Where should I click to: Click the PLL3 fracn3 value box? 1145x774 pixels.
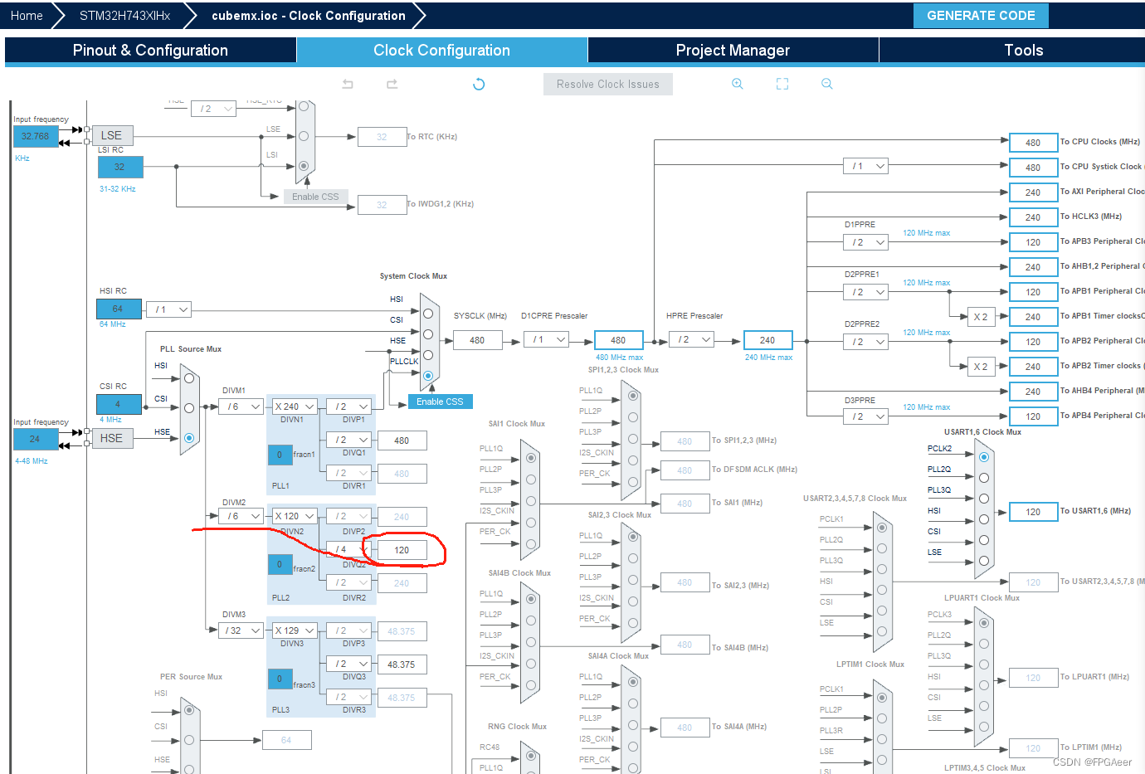pyautogui.click(x=280, y=679)
